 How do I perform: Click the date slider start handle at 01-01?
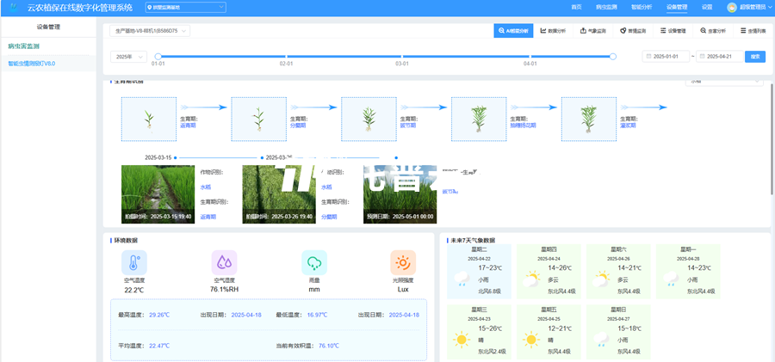158,57
